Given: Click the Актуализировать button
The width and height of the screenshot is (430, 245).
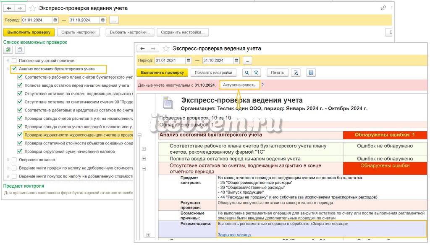Looking at the screenshot, I should pyautogui.click(x=239, y=85).
